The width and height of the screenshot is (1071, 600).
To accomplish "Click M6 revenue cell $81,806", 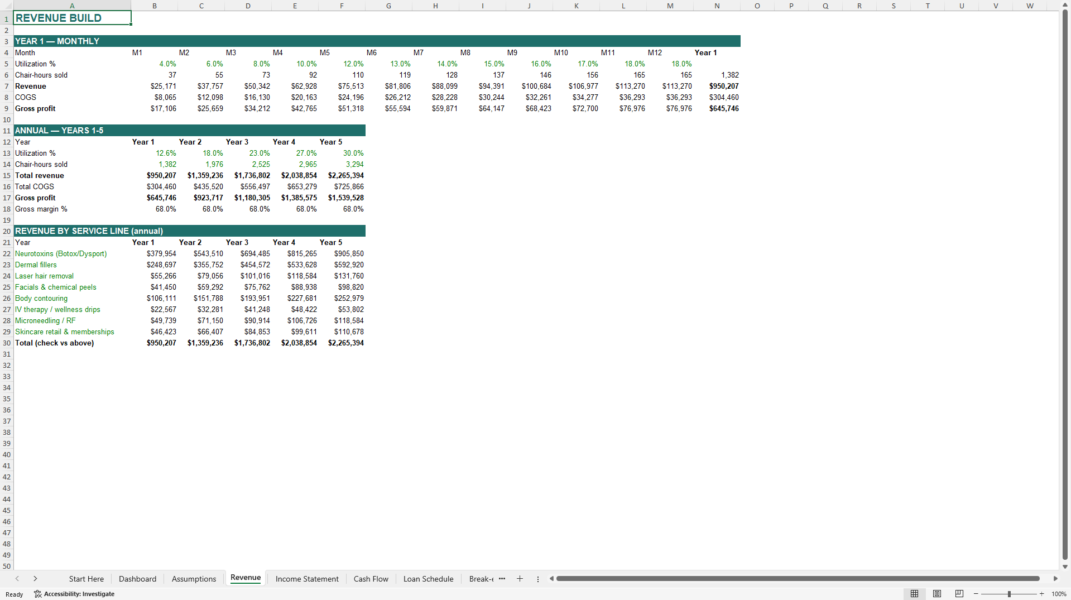I will pyautogui.click(x=388, y=86).
